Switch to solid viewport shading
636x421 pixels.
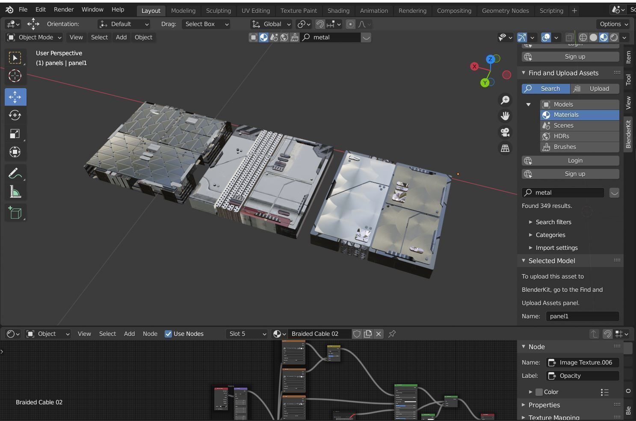[593, 38]
